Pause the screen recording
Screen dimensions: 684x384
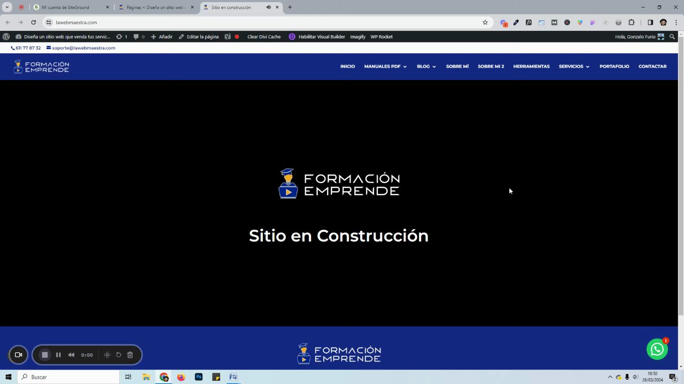[x=58, y=355]
